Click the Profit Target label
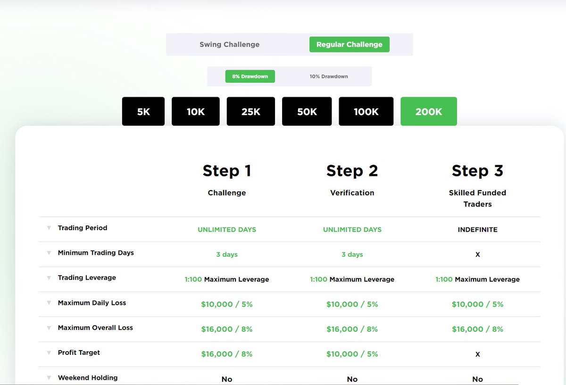Screen dimensions: 566x385 tap(79, 353)
